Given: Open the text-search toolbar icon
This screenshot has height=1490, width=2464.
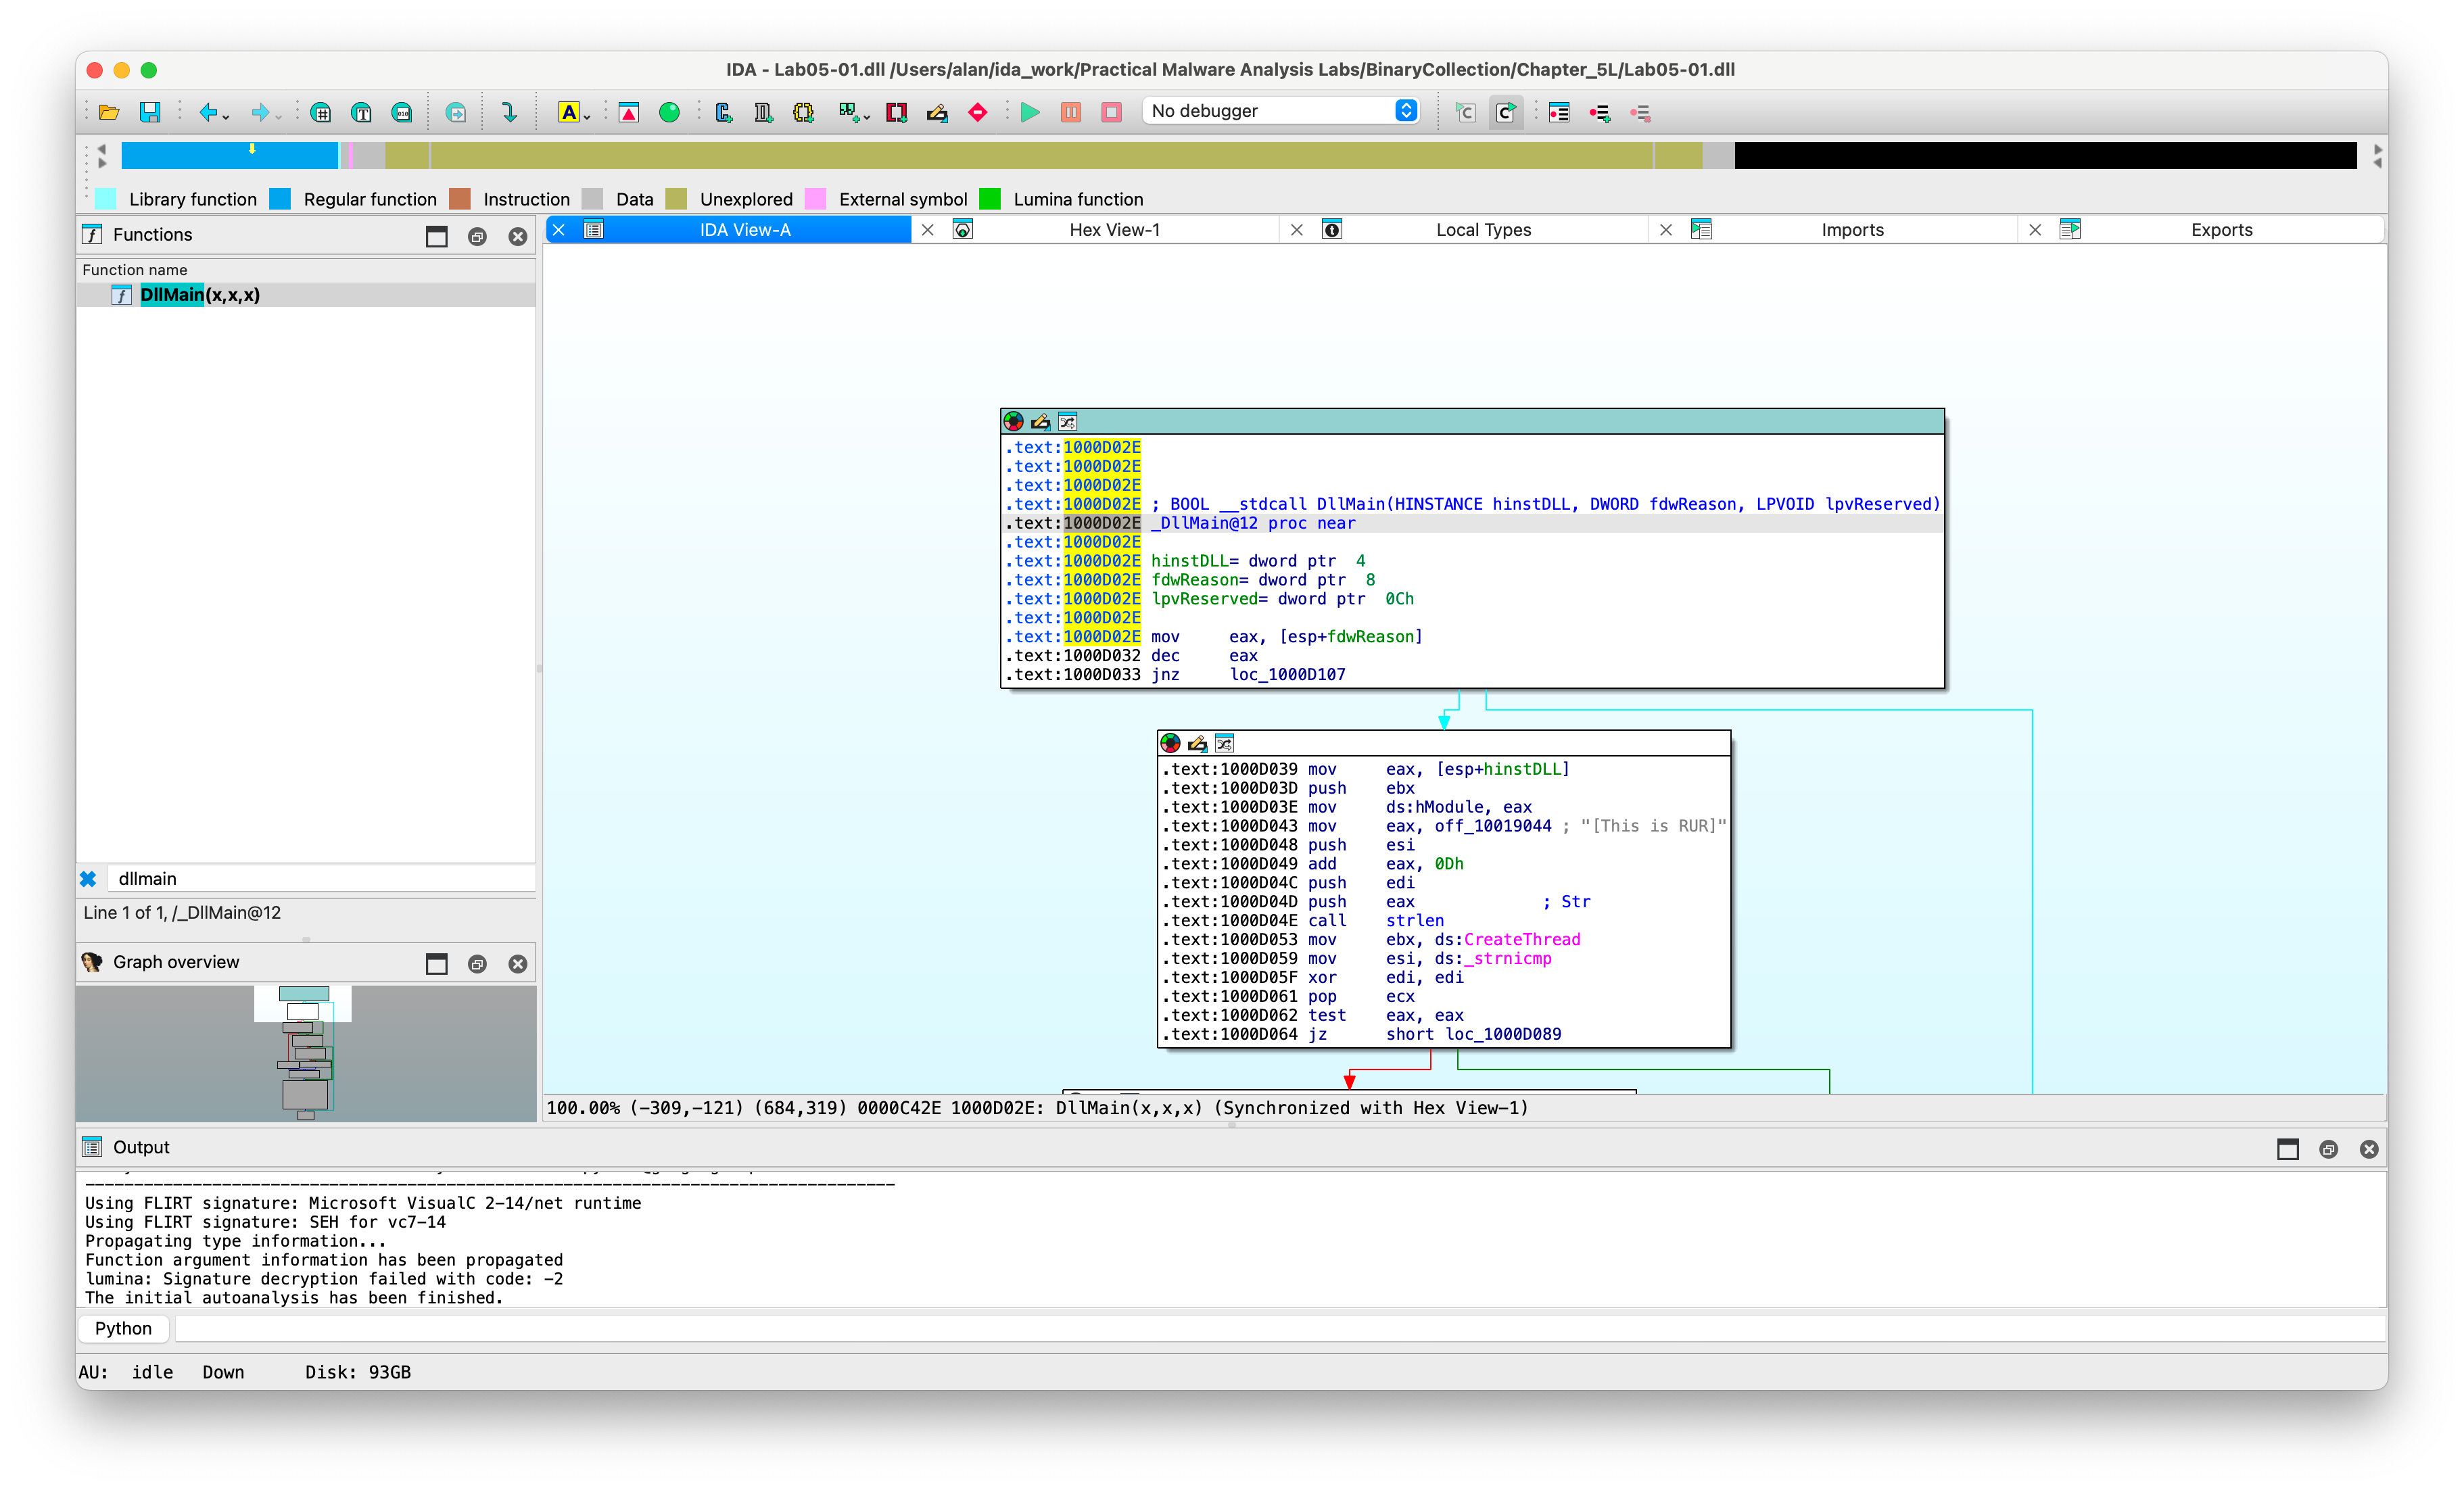Looking at the screenshot, I should (362, 112).
